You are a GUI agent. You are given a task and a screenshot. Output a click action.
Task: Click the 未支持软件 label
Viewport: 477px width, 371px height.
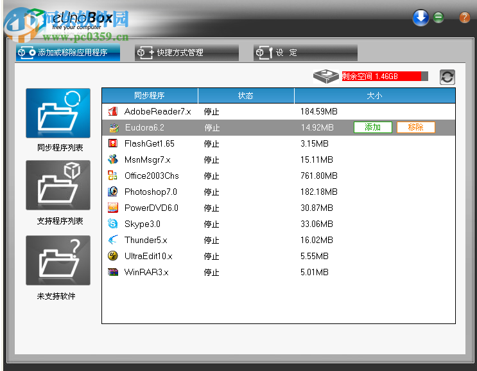(56, 296)
